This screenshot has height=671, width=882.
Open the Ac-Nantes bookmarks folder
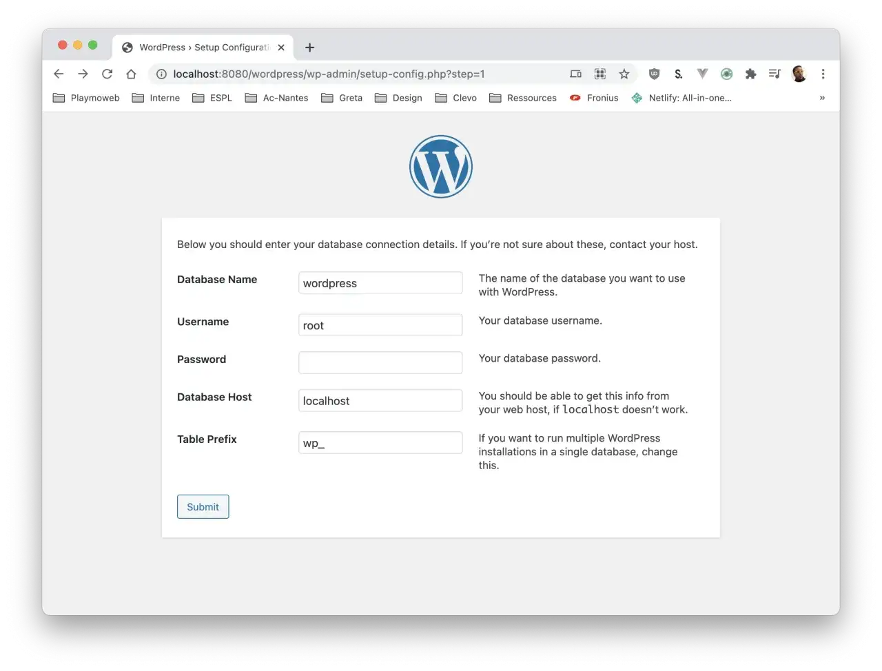(277, 98)
